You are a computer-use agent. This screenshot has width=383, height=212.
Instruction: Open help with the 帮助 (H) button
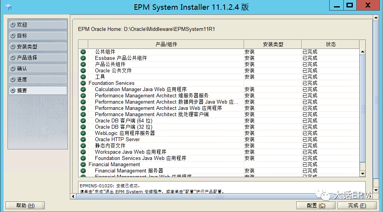(25, 205)
